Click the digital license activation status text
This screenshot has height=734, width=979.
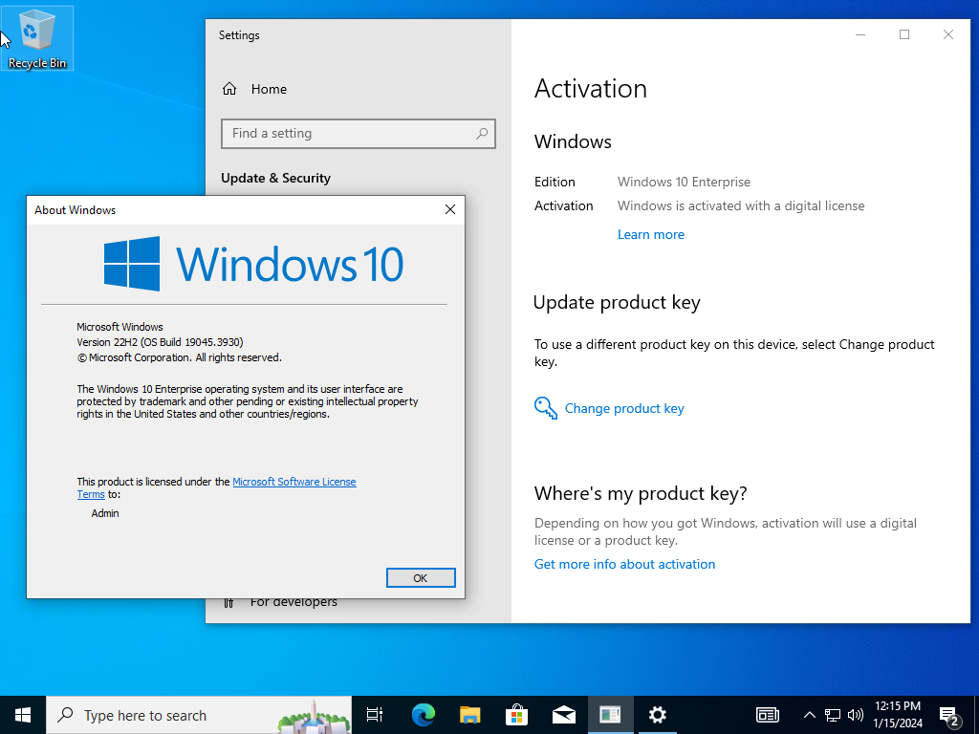(x=741, y=206)
